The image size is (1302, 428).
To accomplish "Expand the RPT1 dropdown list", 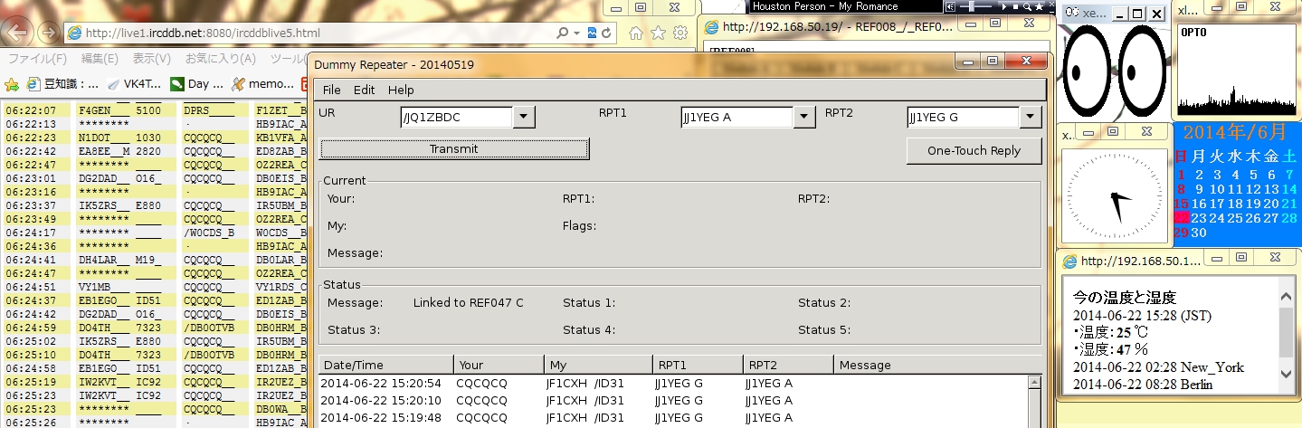I will click(x=804, y=117).
